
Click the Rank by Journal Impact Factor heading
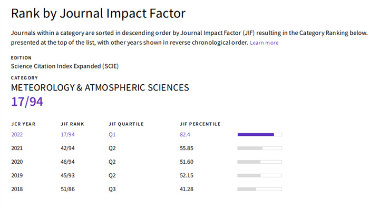point(99,13)
